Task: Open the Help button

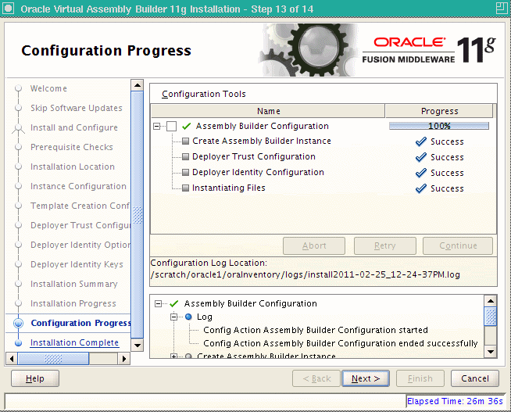Action: point(35,378)
